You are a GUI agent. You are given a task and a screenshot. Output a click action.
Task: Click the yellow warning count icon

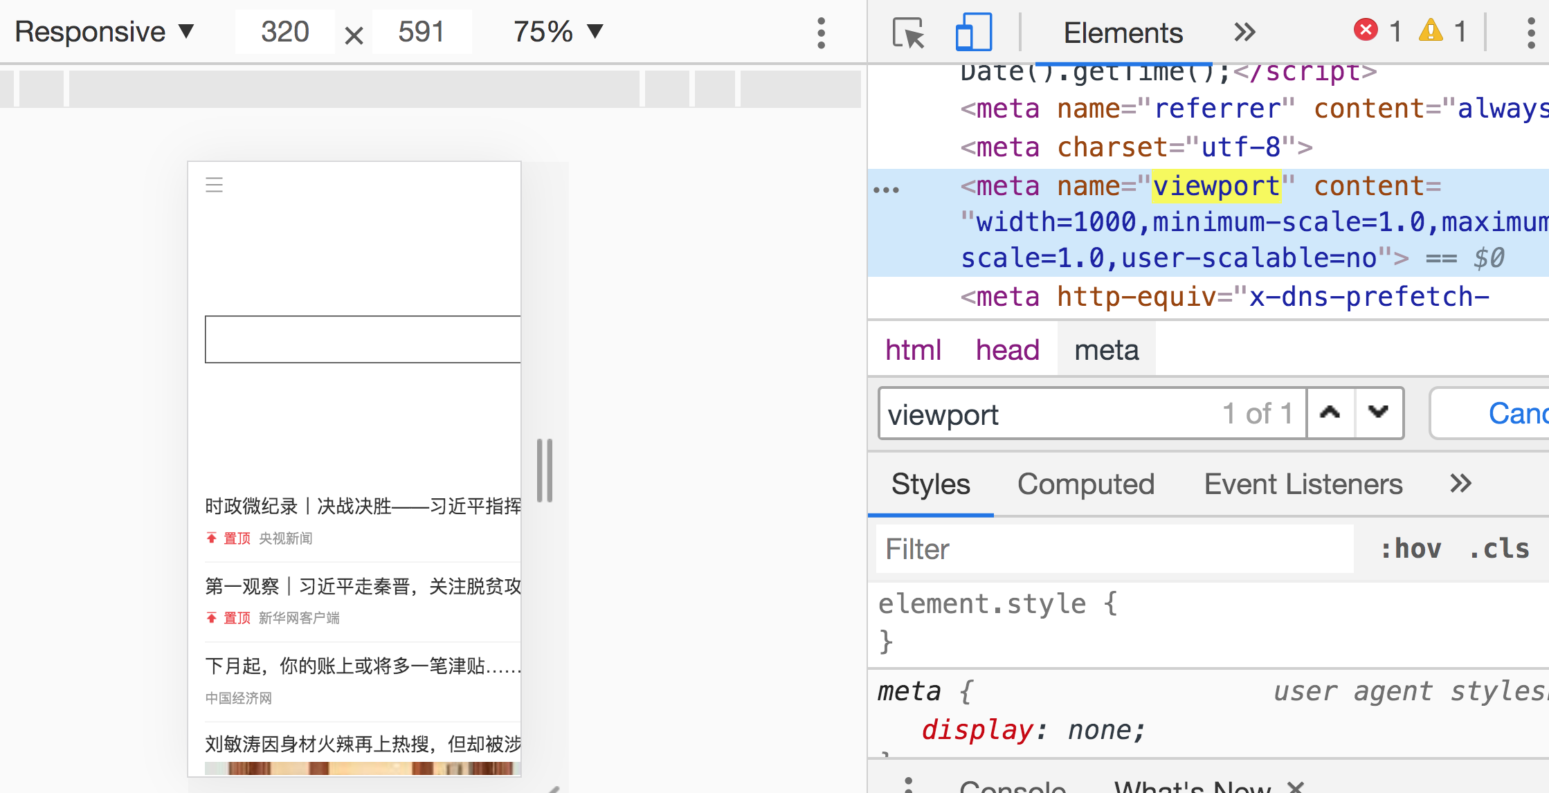[x=1431, y=30]
